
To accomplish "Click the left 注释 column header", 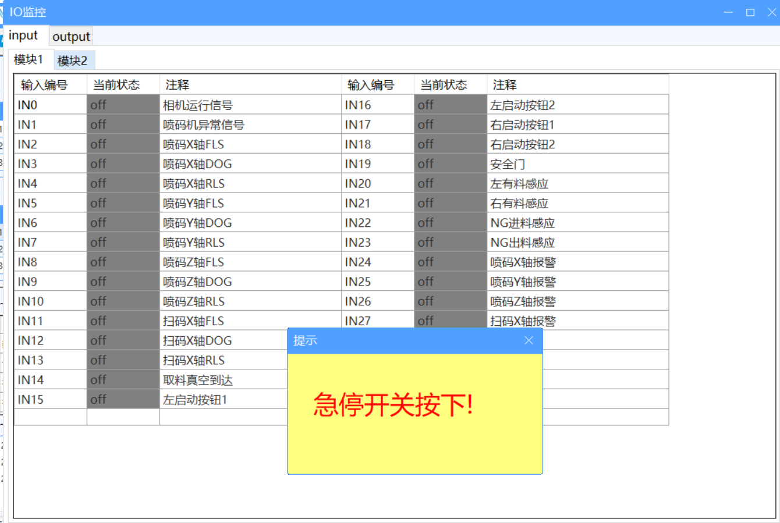I will pos(250,85).
